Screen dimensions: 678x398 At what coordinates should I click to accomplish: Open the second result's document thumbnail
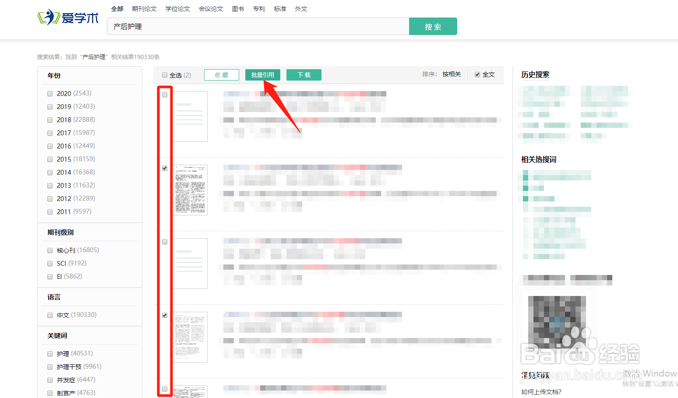190,190
